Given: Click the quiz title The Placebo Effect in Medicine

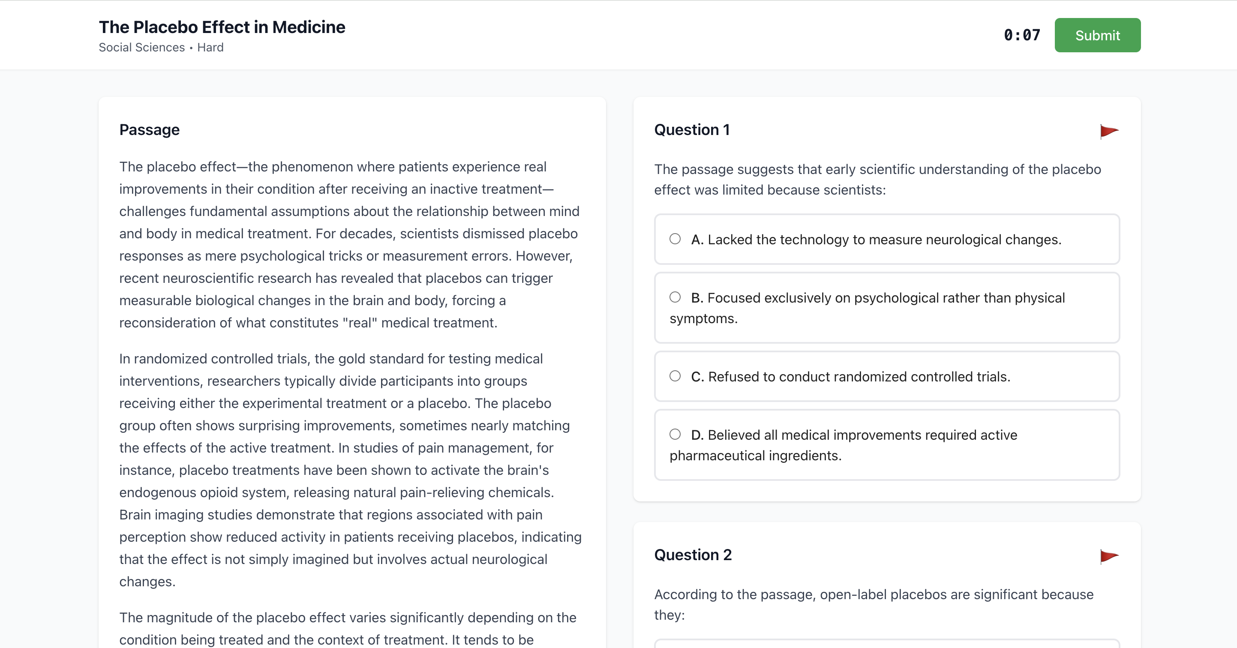Looking at the screenshot, I should [x=222, y=27].
